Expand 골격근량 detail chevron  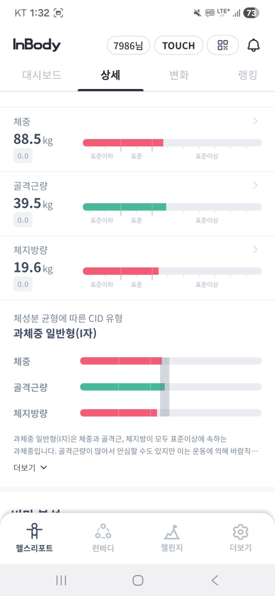coord(255,185)
